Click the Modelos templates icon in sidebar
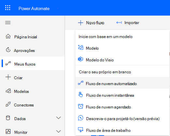This screenshot has width=170, height=136. (8, 91)
